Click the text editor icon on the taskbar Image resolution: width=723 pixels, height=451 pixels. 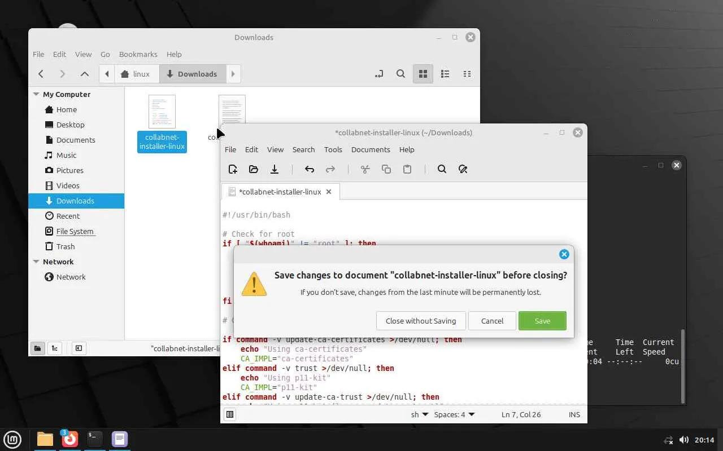[119, 439]
